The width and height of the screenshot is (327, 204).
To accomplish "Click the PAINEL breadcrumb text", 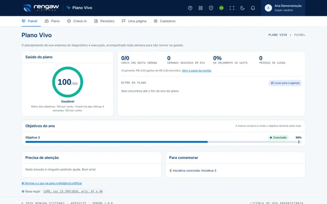I will (300, 35).
